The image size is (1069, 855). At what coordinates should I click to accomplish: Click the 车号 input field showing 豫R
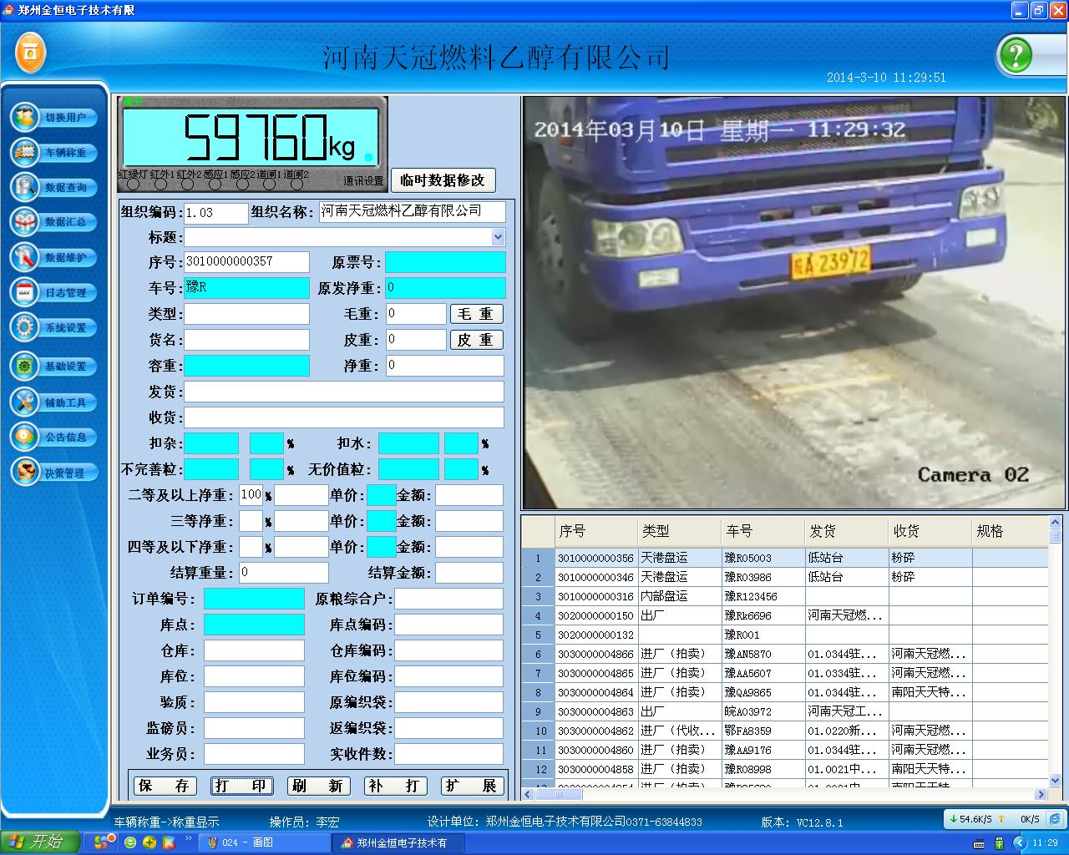click(x=246, y=288)
